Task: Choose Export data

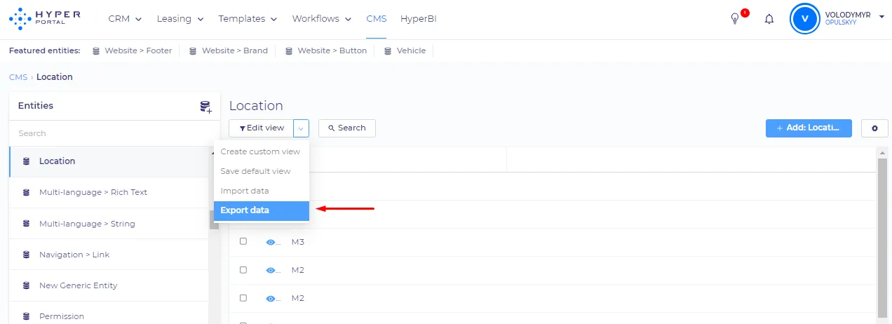Action: (x=261, y=210)
